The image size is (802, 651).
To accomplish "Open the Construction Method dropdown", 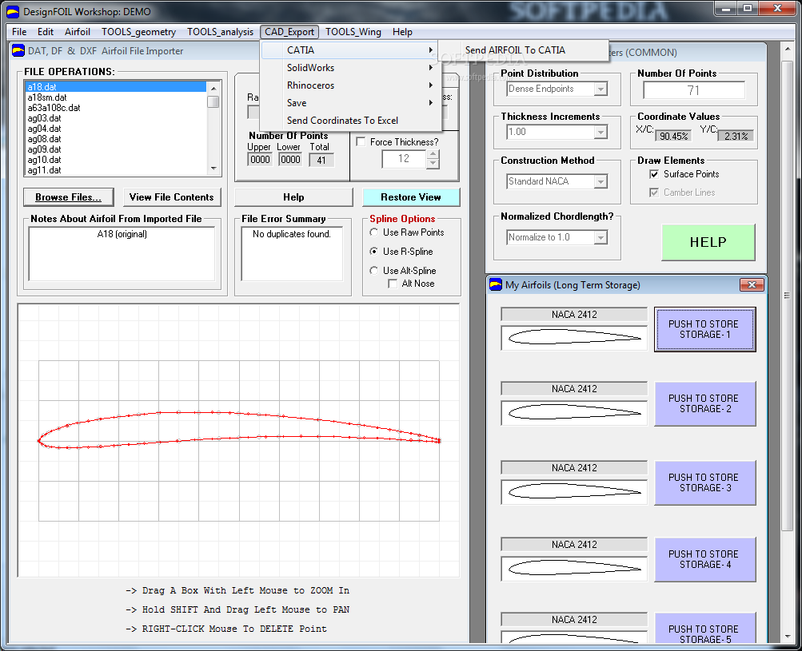I will [601, 181].
